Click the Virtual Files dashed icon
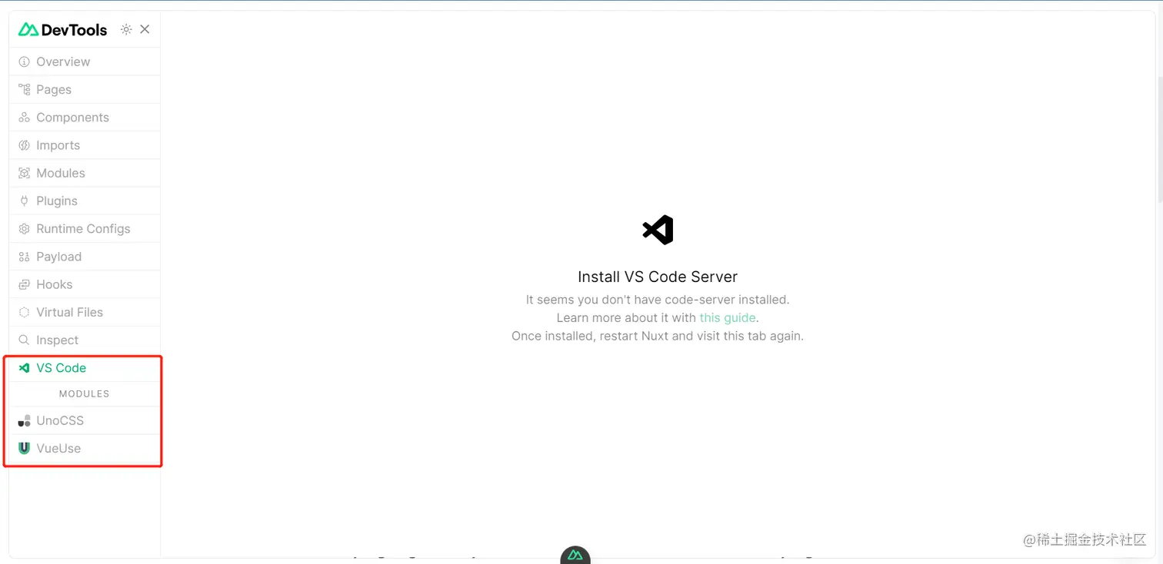This screenshot has height=564, width=1163. [24, 312]
